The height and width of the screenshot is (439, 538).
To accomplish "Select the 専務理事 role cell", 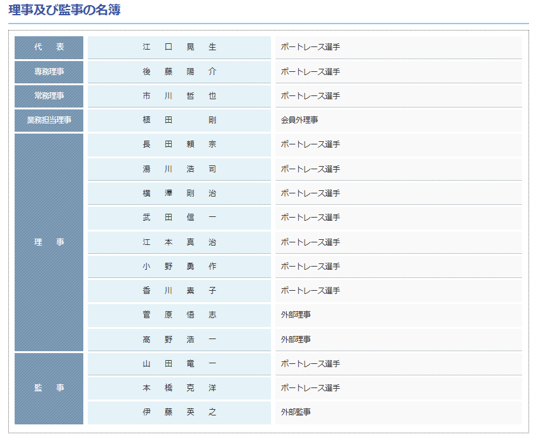I will 49,72.
